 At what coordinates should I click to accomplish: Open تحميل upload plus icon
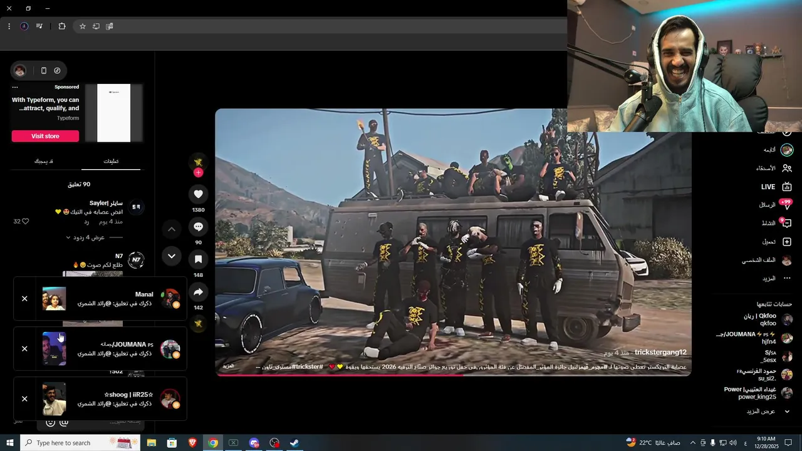coord(787,242)
